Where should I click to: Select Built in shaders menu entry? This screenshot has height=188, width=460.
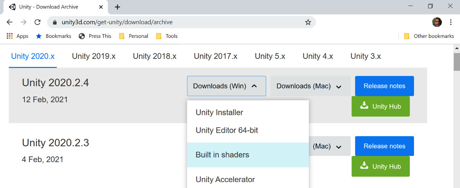click(248, 155)
